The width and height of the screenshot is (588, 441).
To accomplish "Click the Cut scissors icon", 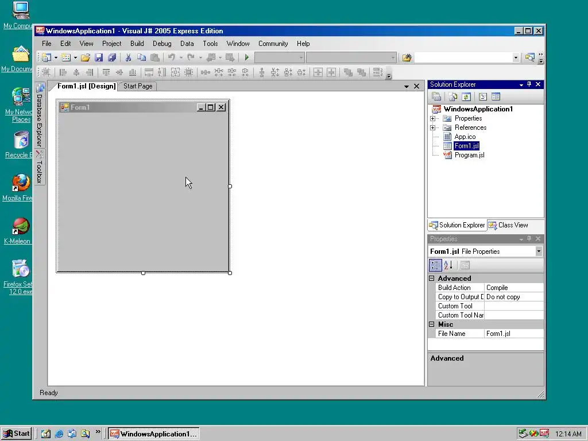I will [x=128, y=57].
